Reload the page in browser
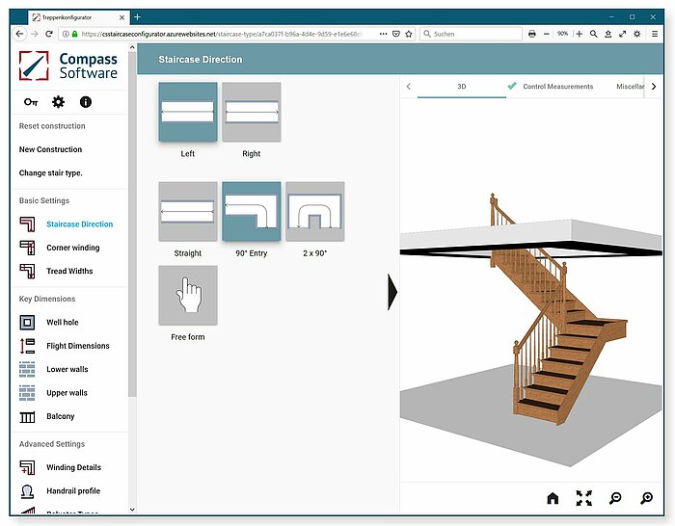The image size is (675, 526). pos(49,34)
